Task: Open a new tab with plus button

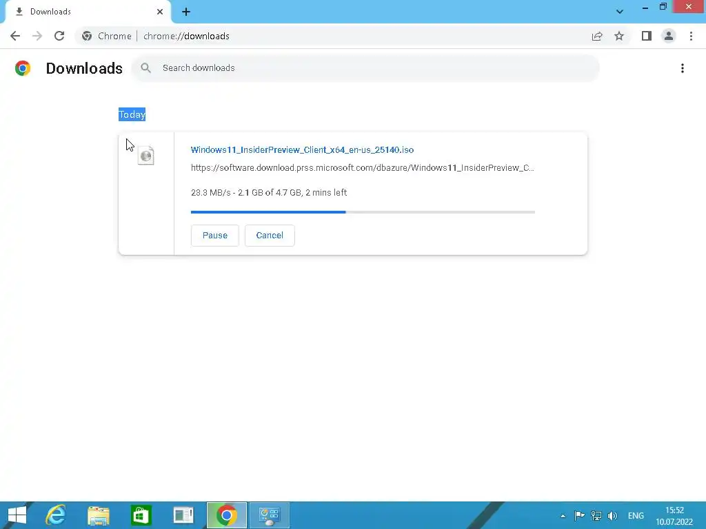Action: (186, 12)
